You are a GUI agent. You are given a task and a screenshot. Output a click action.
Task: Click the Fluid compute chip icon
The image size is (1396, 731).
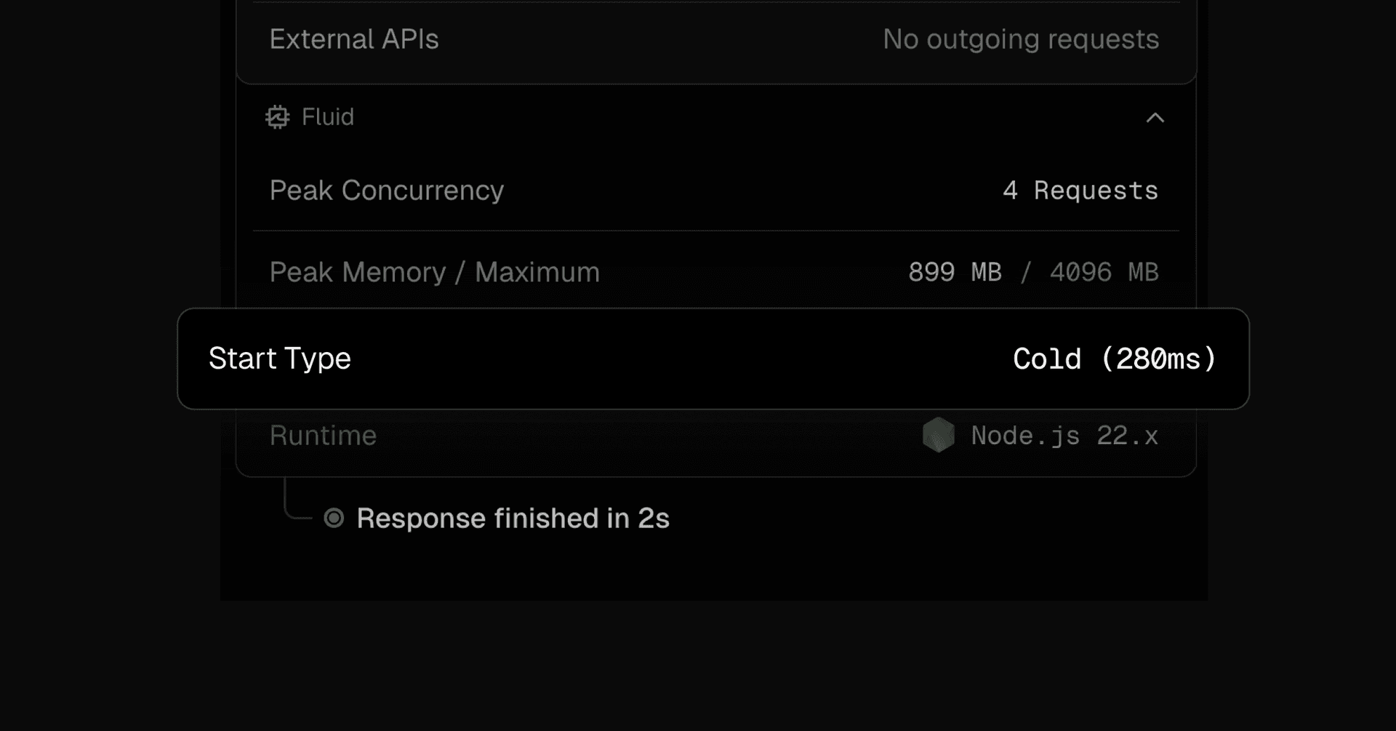[277, 117]
